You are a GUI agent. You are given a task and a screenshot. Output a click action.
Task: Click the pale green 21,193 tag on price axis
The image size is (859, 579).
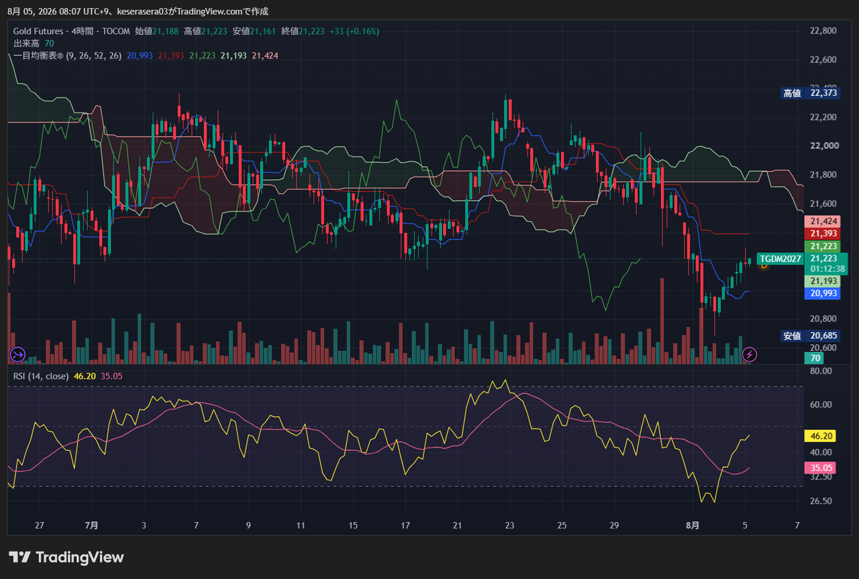coord(822,281)
